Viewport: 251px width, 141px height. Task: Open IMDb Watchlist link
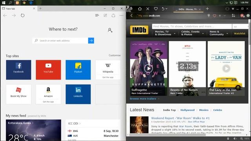coord(240,33)
